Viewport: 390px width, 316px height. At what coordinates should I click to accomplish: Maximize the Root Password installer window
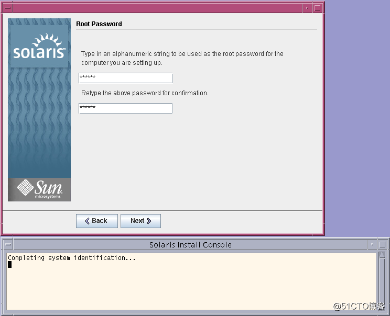pyautogui.click(x=317, y=8)
